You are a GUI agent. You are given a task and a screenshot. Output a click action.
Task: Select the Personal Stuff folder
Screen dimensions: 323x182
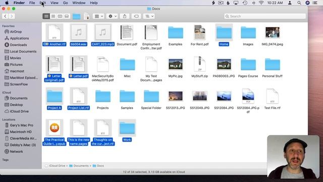(273, 64)
